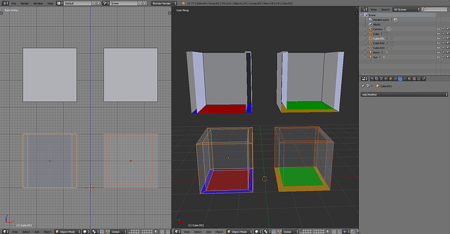This screenshot has height=234, width=450.
Task: Click the pin icon in the properties context row
Action: 363,86
